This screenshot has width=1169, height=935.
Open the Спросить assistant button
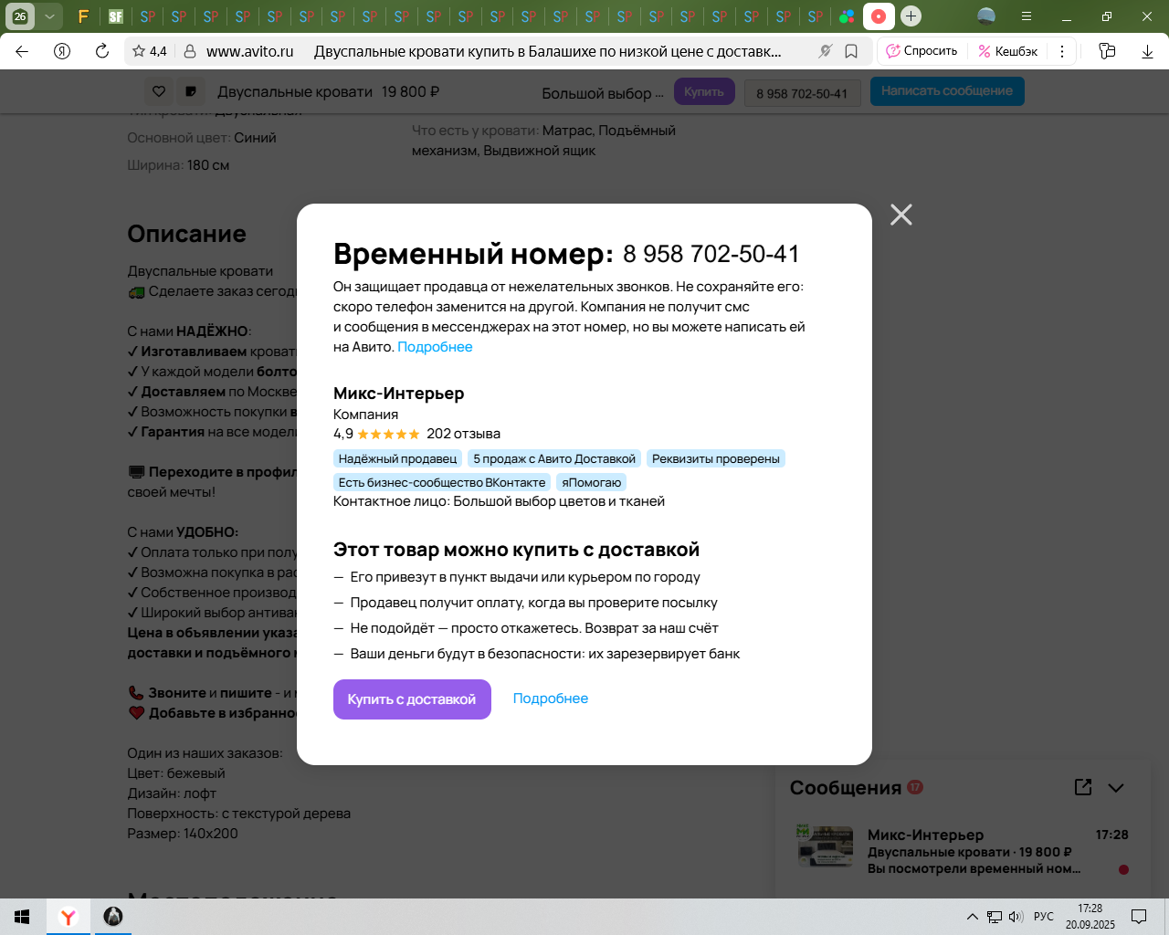(x=922, y=51)
